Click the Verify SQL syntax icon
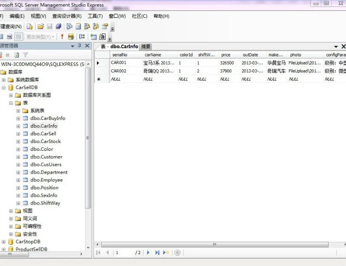The width and height of the screenshot is (346, 266). (x=71, y=36)
